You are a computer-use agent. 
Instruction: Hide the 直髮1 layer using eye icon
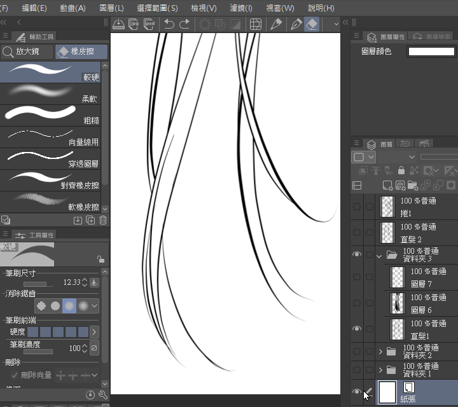(x=357, y=329)
